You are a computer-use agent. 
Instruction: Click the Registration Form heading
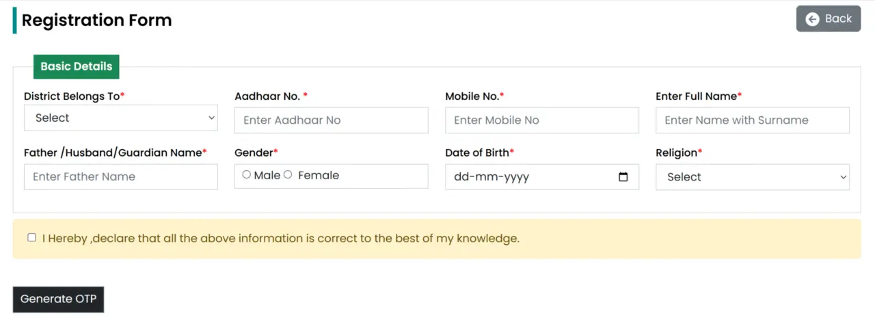click(x=96, y=20)
